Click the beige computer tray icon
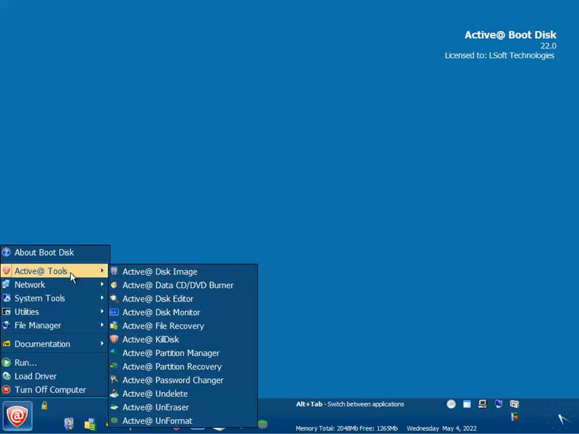The height and width of the screenshot is (434, 579). click(x=483, y=404)
